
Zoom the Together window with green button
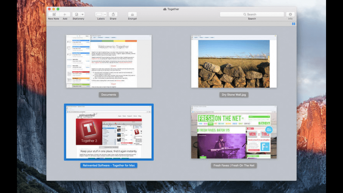click(x=58, y=9)
